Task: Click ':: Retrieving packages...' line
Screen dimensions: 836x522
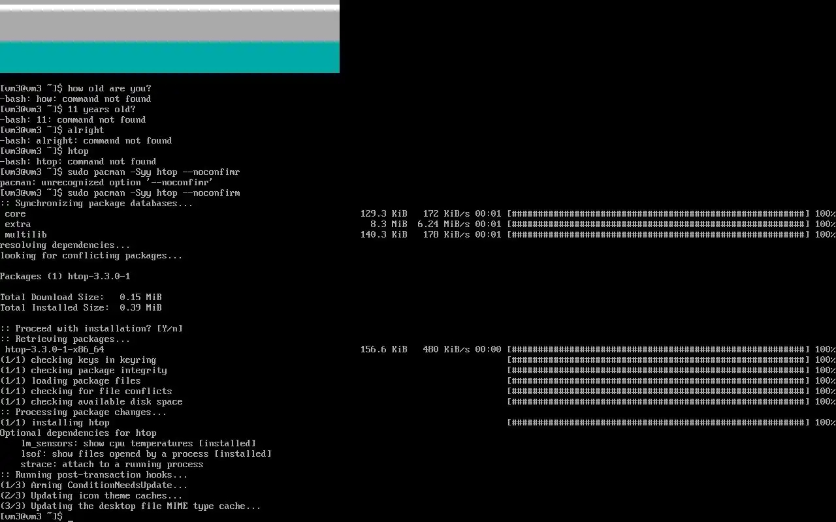Action: (65, 339)
